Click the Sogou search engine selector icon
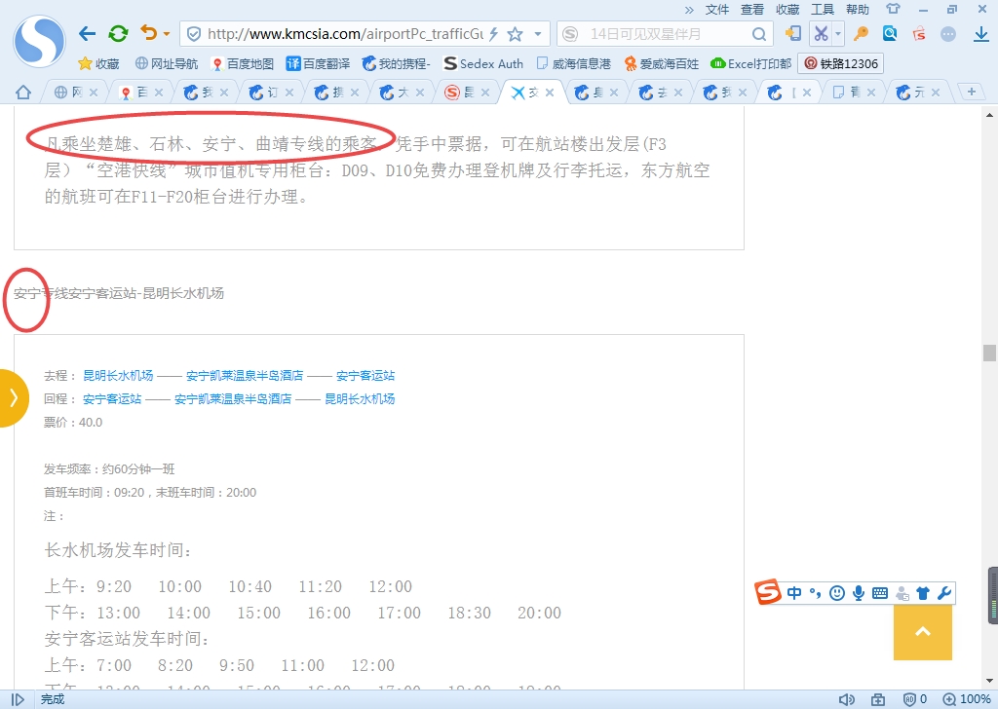Viewport: 998px width, 709px height. click(570, 34)
